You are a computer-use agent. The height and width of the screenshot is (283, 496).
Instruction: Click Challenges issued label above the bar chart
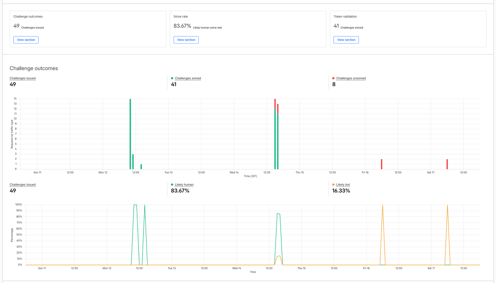click(x=23, y=78)
